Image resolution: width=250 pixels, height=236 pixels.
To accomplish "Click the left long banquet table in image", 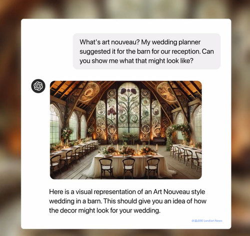I will click(74, 150).
